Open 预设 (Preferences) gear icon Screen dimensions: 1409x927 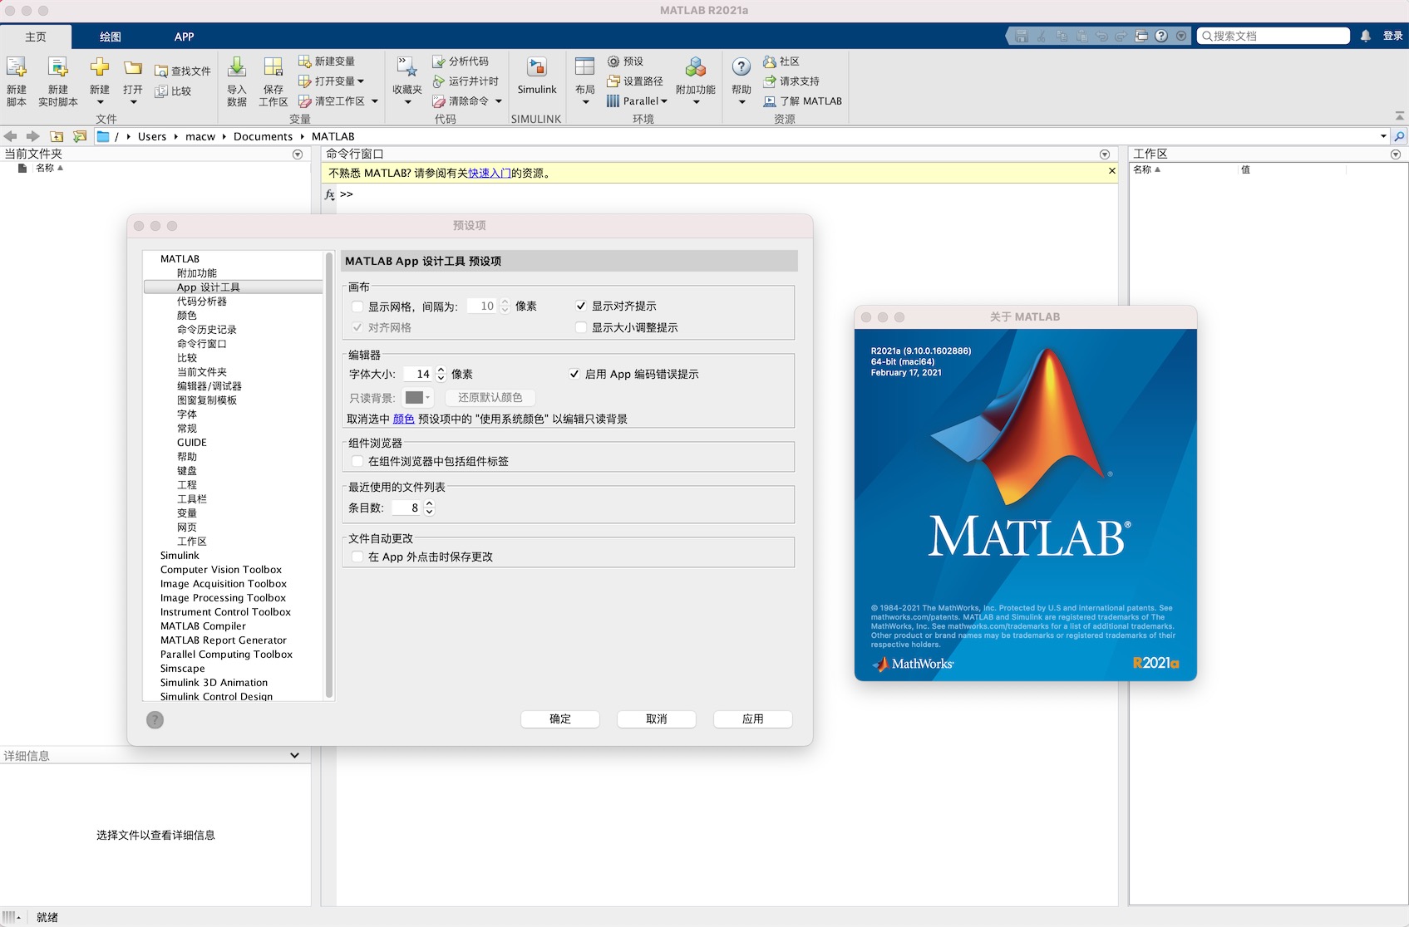coord(613,61)
